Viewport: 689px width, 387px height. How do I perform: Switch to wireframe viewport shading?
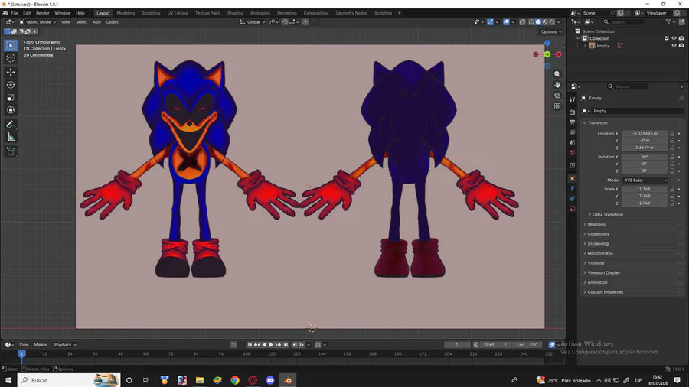531,22
